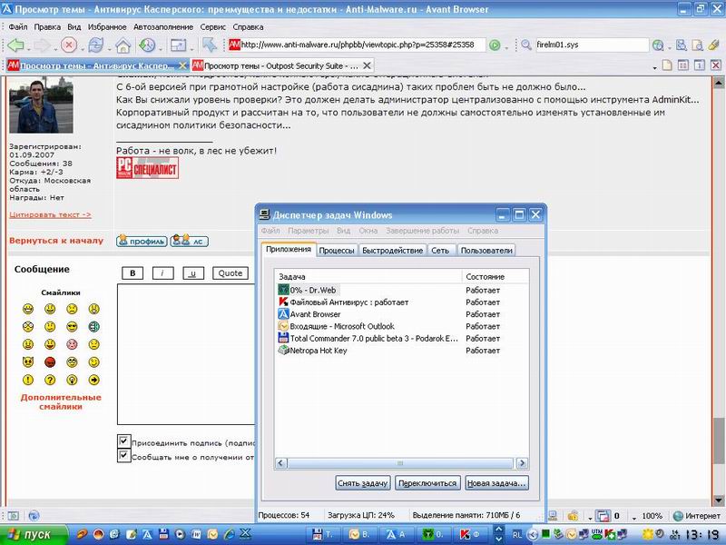Toggle the Присоединить подпись checkbox
Screen dimensions: 726x545
point(123,441)
